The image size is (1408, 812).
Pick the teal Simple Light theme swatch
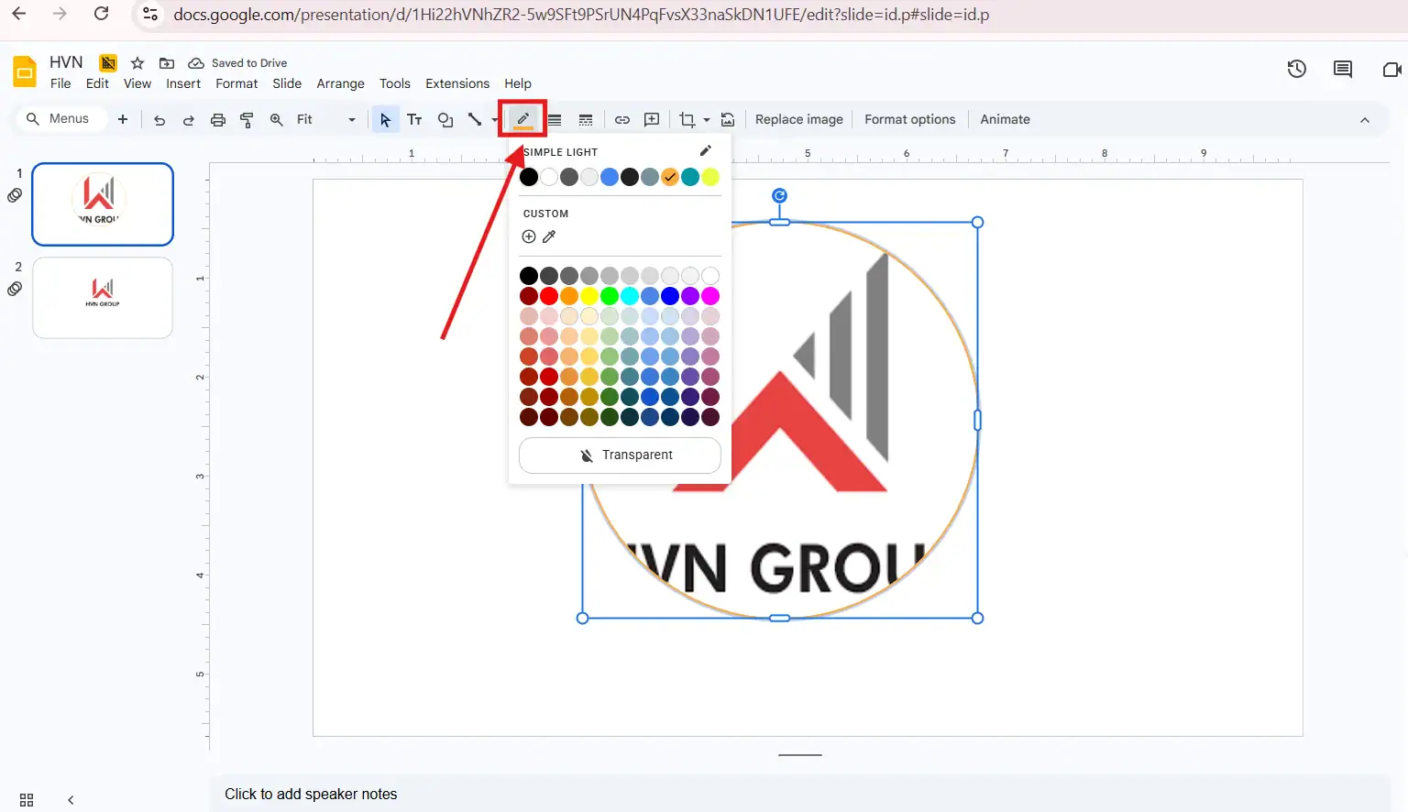click(690, 177)
